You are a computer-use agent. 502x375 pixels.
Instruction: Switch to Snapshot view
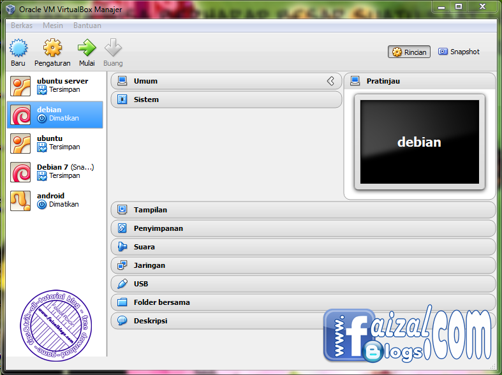tap(459, 52)
